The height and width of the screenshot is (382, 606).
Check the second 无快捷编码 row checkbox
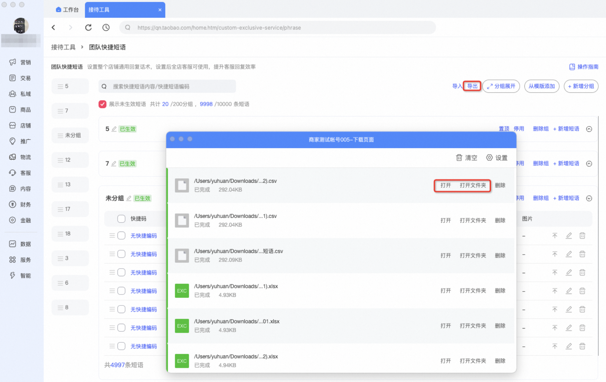coord(121,254)
